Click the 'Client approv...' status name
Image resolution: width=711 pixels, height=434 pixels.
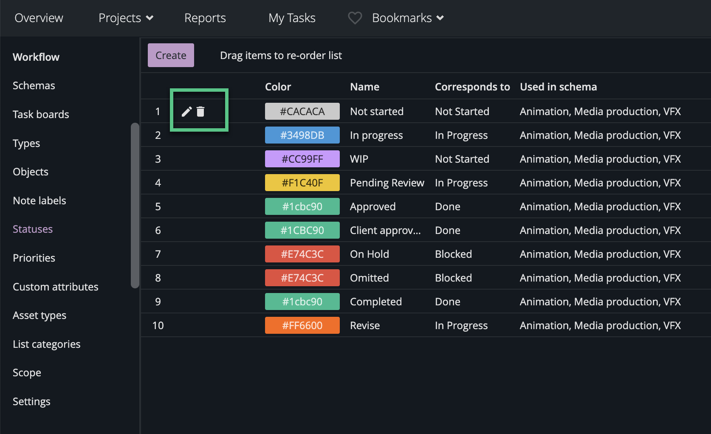point(385,230)
